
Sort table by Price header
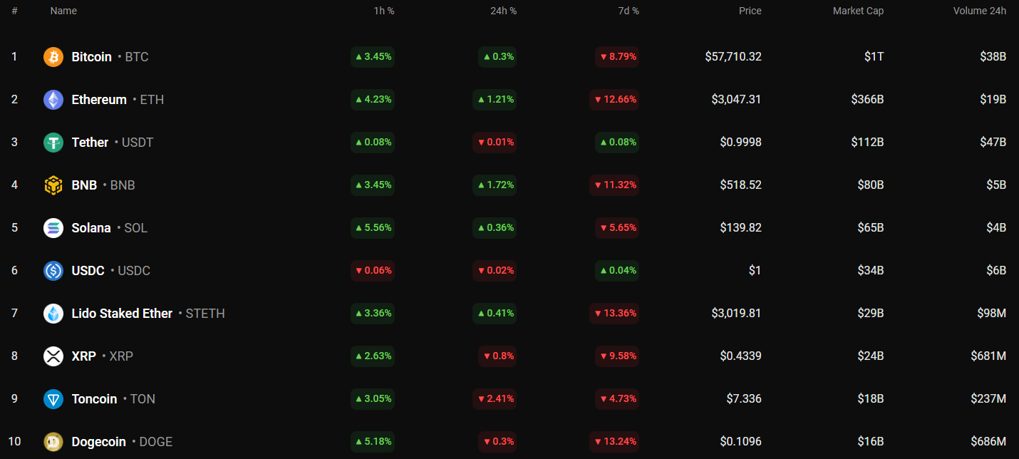(750, 11)
